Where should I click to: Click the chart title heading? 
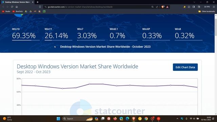pyautogui.click(x=77, y=66)
